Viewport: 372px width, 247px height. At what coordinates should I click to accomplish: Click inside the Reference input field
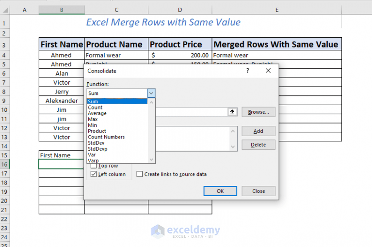(x=192, y=112)
